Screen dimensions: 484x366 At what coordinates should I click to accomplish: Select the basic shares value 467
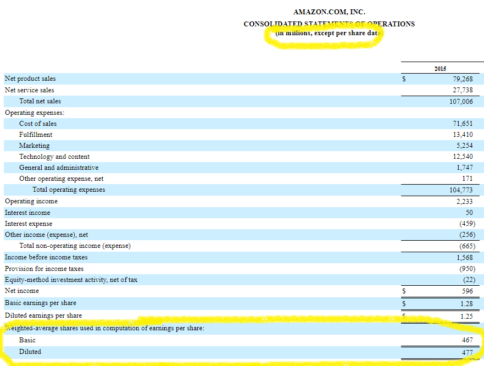coord(468,340)
